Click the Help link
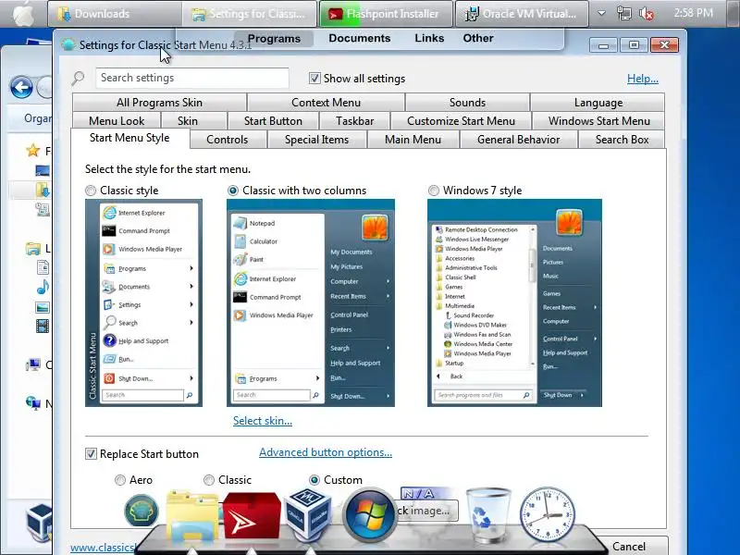Viewport: 740px width, 555px height. click(642, 79)
